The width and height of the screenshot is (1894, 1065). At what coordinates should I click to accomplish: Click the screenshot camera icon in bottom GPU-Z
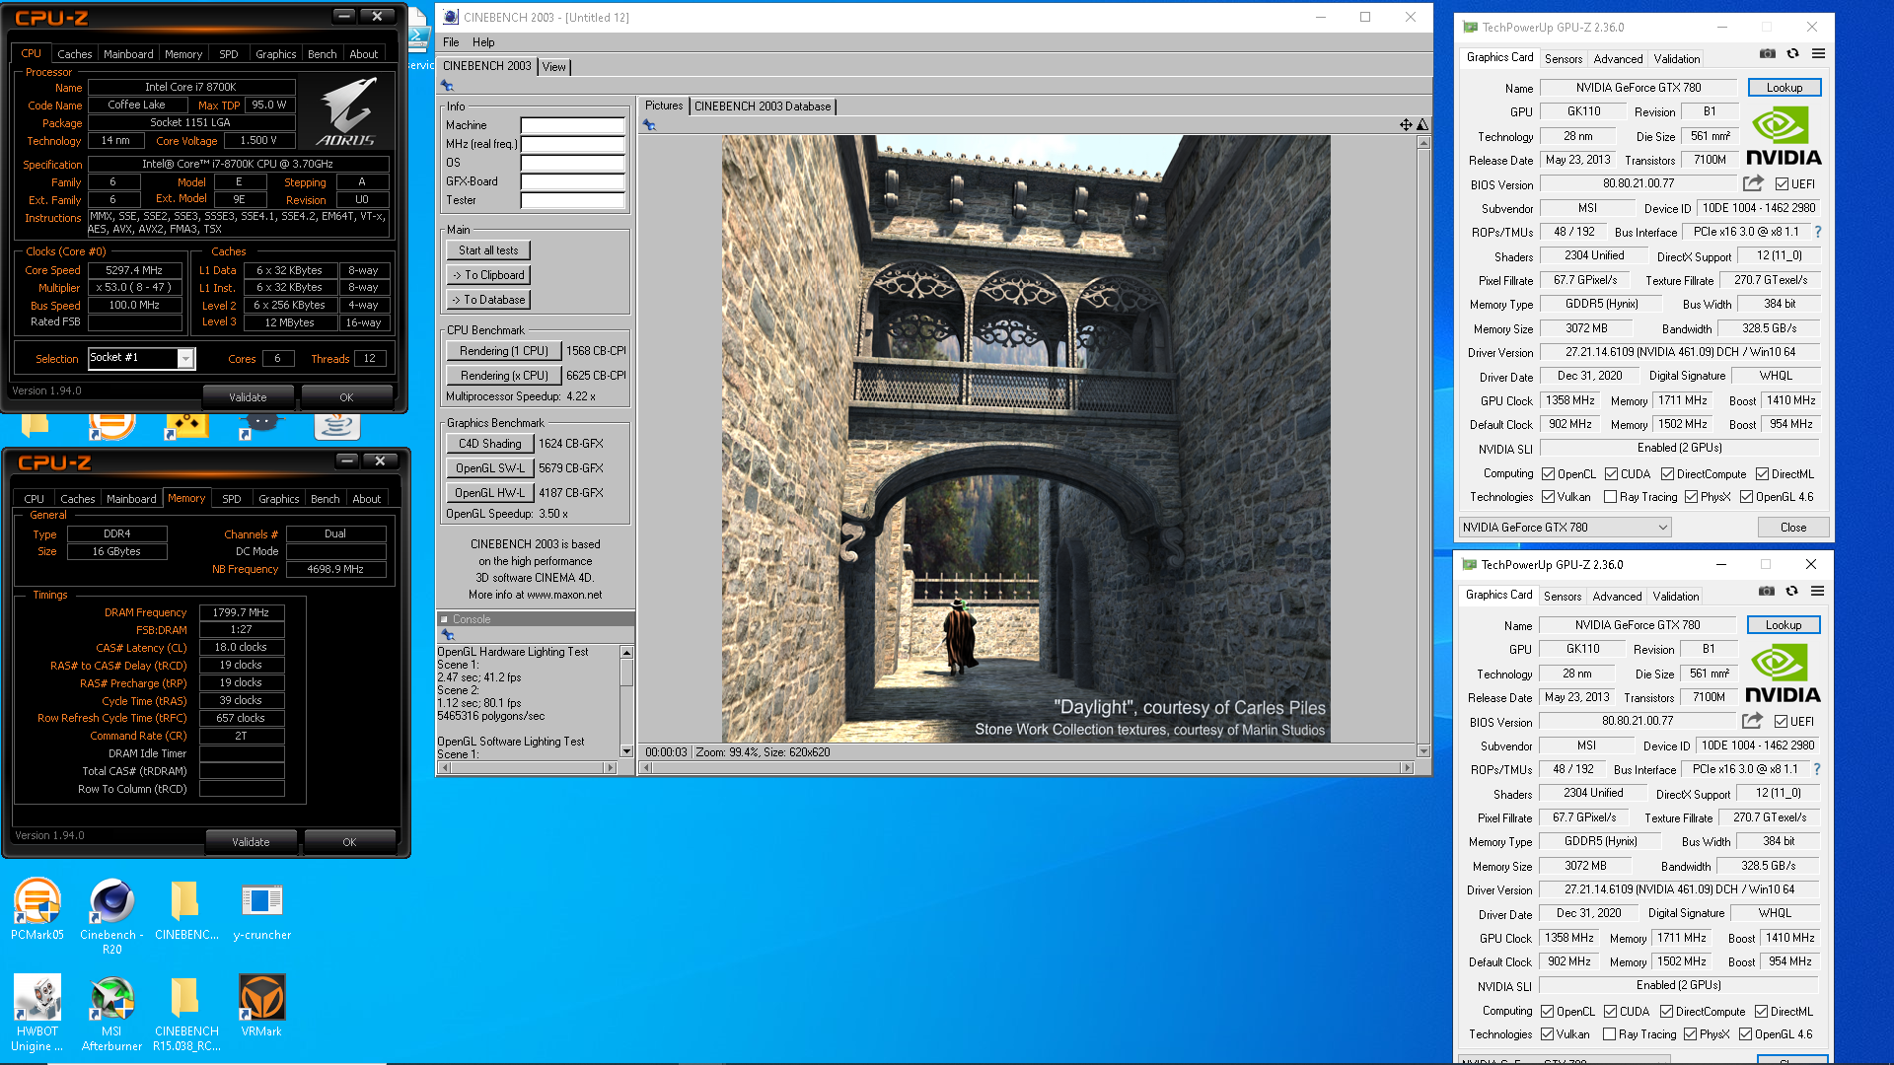1767,592
